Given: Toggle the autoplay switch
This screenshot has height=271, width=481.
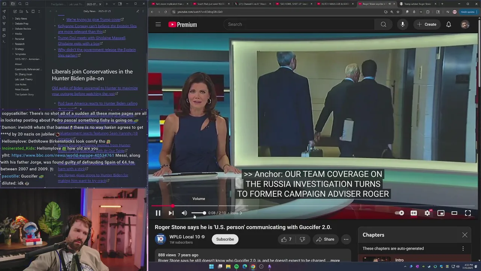Looking at the screenshot, I should click(399, 213).
